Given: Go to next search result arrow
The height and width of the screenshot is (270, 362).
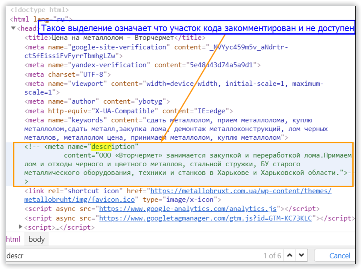Looking at the screenshot, I should pos(302,255).
